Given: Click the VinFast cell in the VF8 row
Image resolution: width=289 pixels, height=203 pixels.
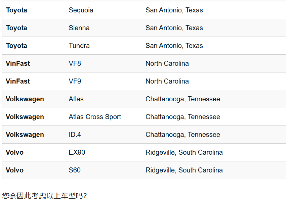Looking at the screenshot, I should click(x=18, y=63).
